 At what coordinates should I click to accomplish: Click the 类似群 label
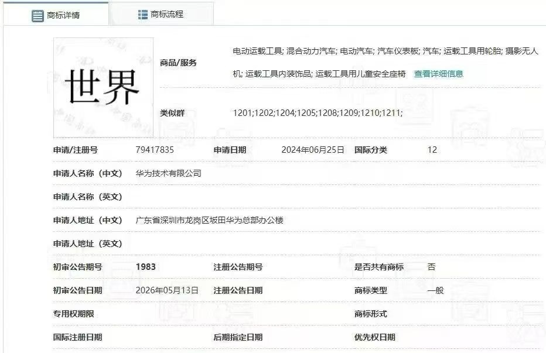pyautogui.click(x=172, y=113)
